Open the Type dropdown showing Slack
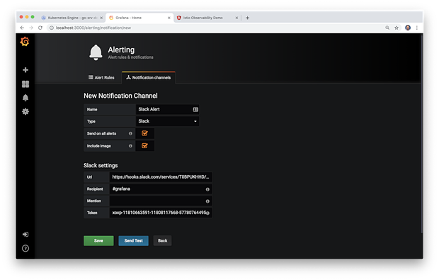Screen dimensions: 439x280 (167, 121)
